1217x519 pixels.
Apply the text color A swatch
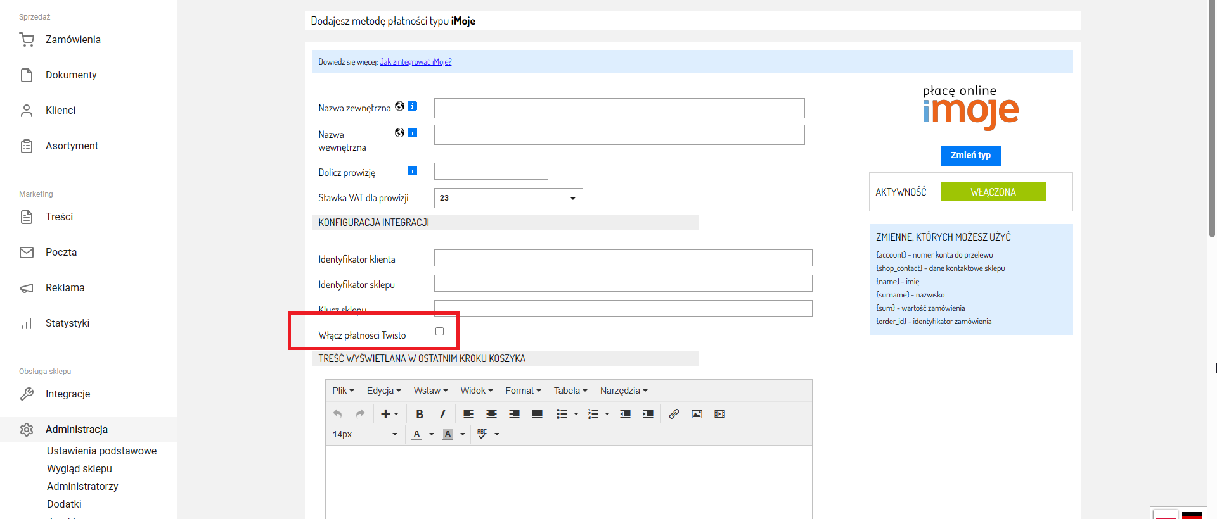416,434
